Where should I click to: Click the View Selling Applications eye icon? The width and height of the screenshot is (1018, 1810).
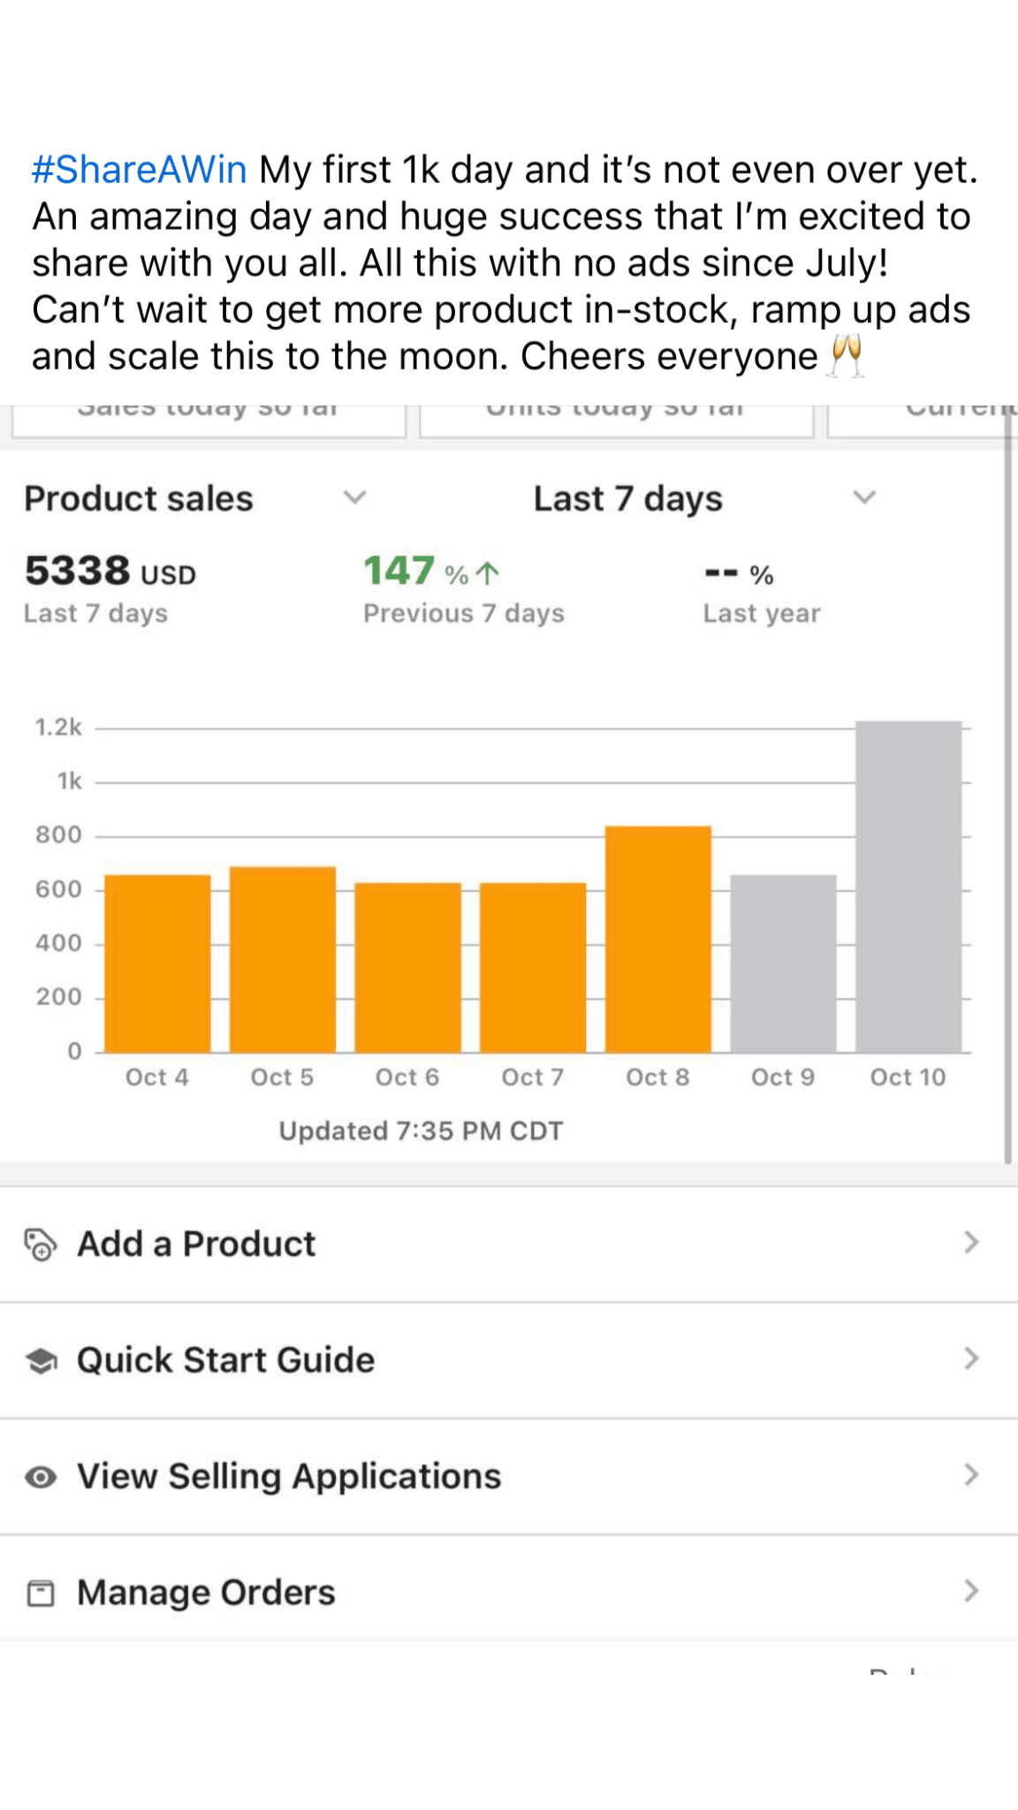coord(41,1477)
